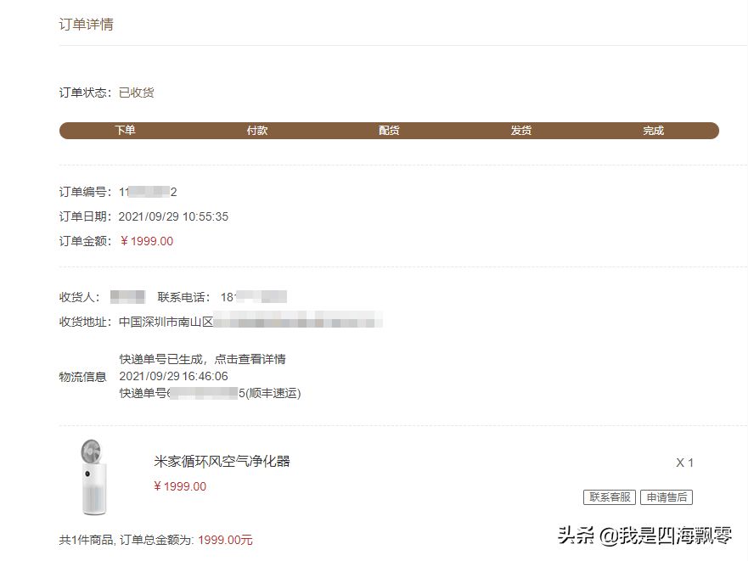Open the air purifier product thumbnail
The width and height of the screenshot is (748, 561).
coord(93,477)
